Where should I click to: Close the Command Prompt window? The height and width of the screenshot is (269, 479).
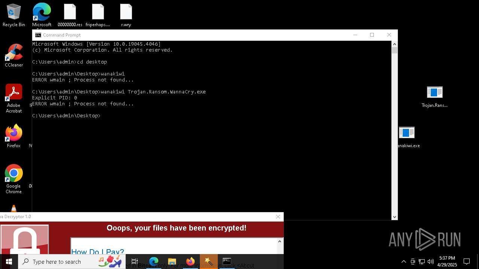(x=389, y=35)
